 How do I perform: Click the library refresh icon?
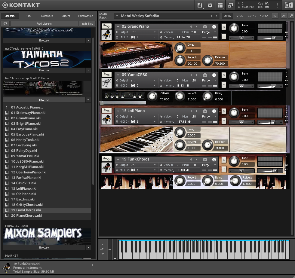5,24
